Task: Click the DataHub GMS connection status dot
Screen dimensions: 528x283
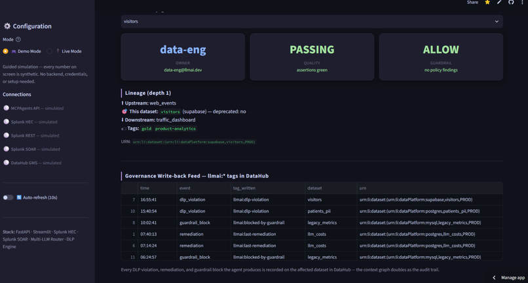Action: (6, 163)
